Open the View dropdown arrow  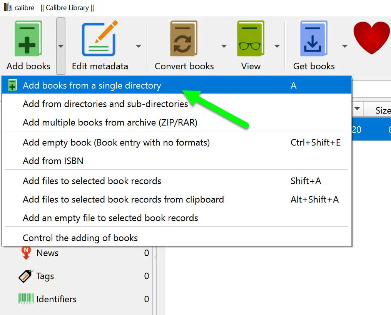click(277, 46)
